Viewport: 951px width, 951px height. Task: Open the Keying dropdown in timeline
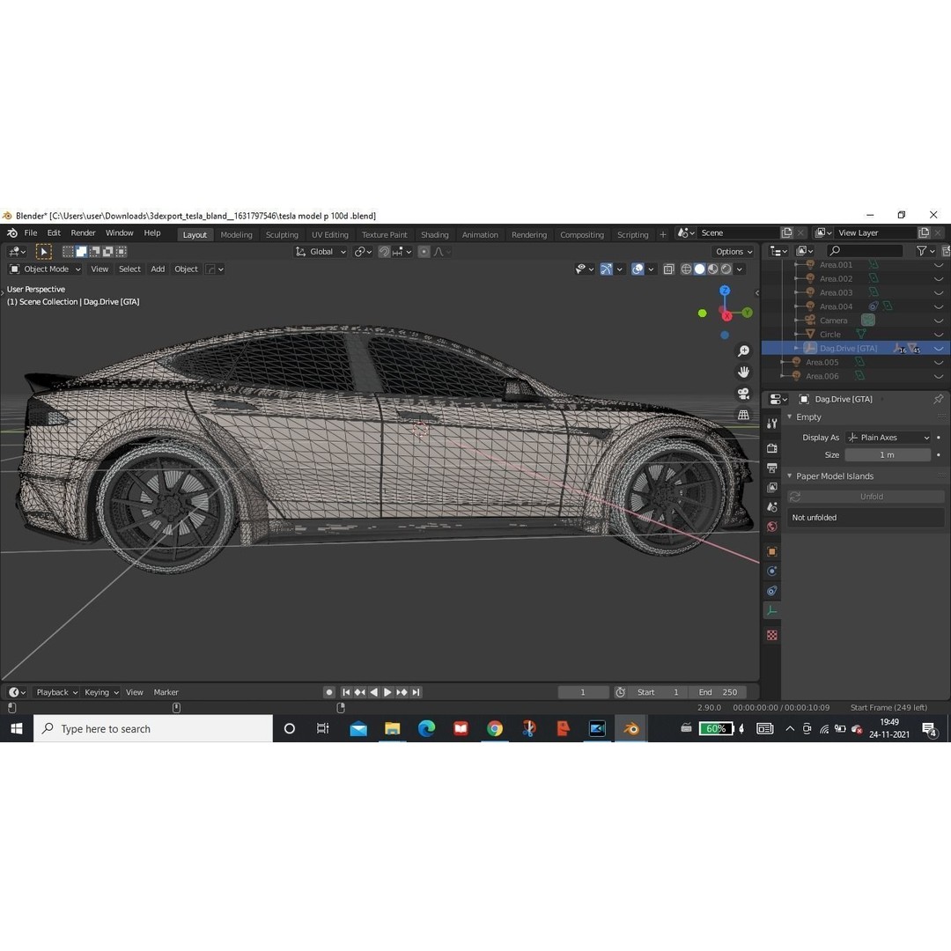click(x=100, y=692)
